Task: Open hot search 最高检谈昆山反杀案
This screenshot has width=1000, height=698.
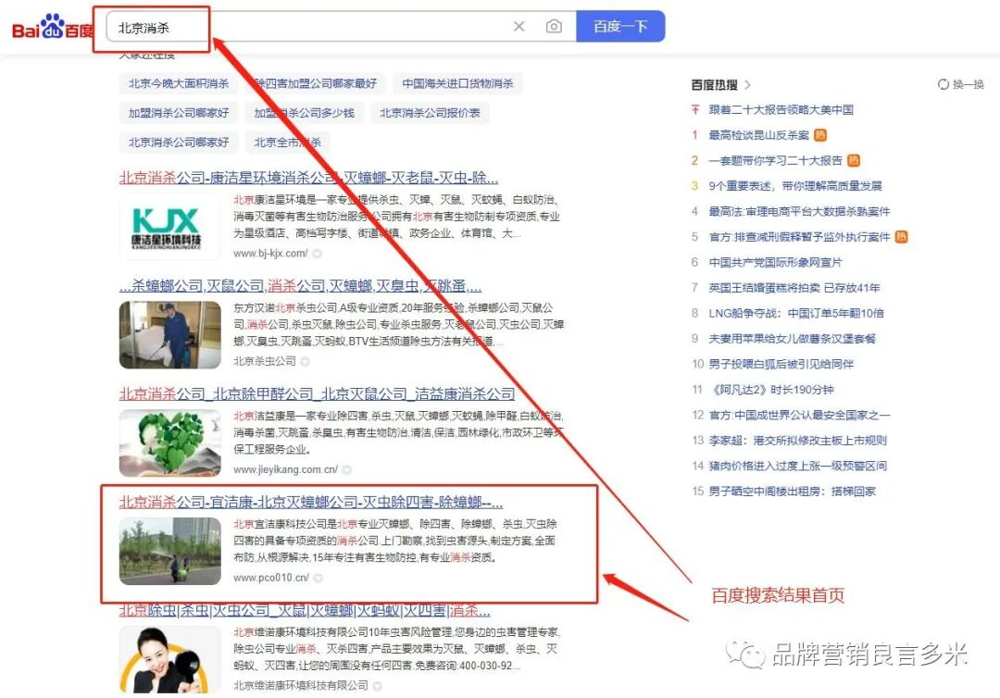Action: [x=758, y=135]
